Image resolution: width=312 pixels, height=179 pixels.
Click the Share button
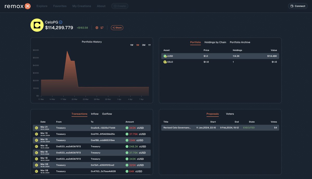117,27
